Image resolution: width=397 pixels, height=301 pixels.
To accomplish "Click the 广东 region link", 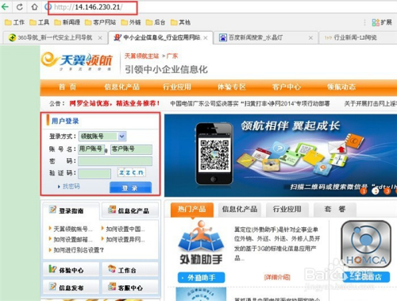I will coord(172,56).
